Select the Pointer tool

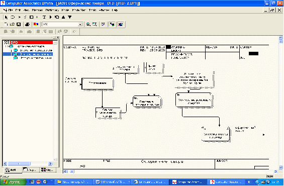pos(6,17)
